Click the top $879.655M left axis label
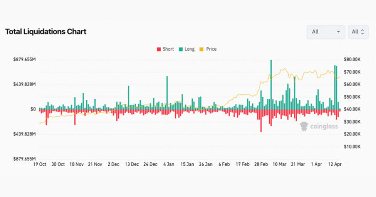Screen dimensions: 376x197 (x=24, y=59)
